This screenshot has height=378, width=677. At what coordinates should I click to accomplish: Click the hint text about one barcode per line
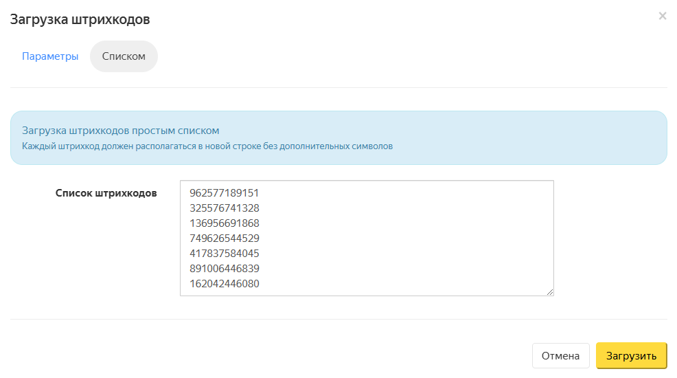[207, 146]
